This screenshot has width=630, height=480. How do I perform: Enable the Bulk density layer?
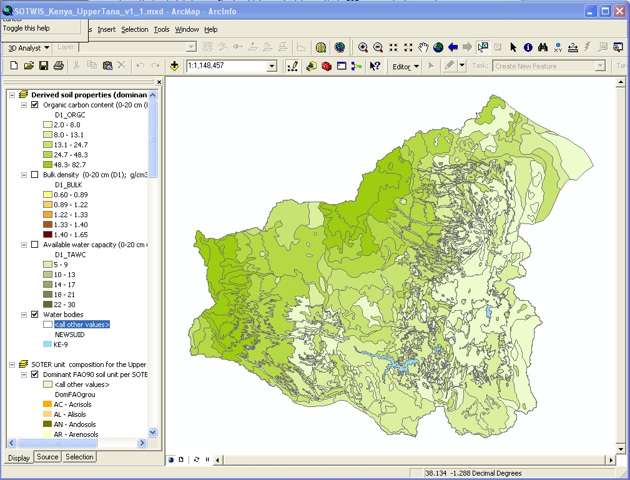[x=35, y=175]
